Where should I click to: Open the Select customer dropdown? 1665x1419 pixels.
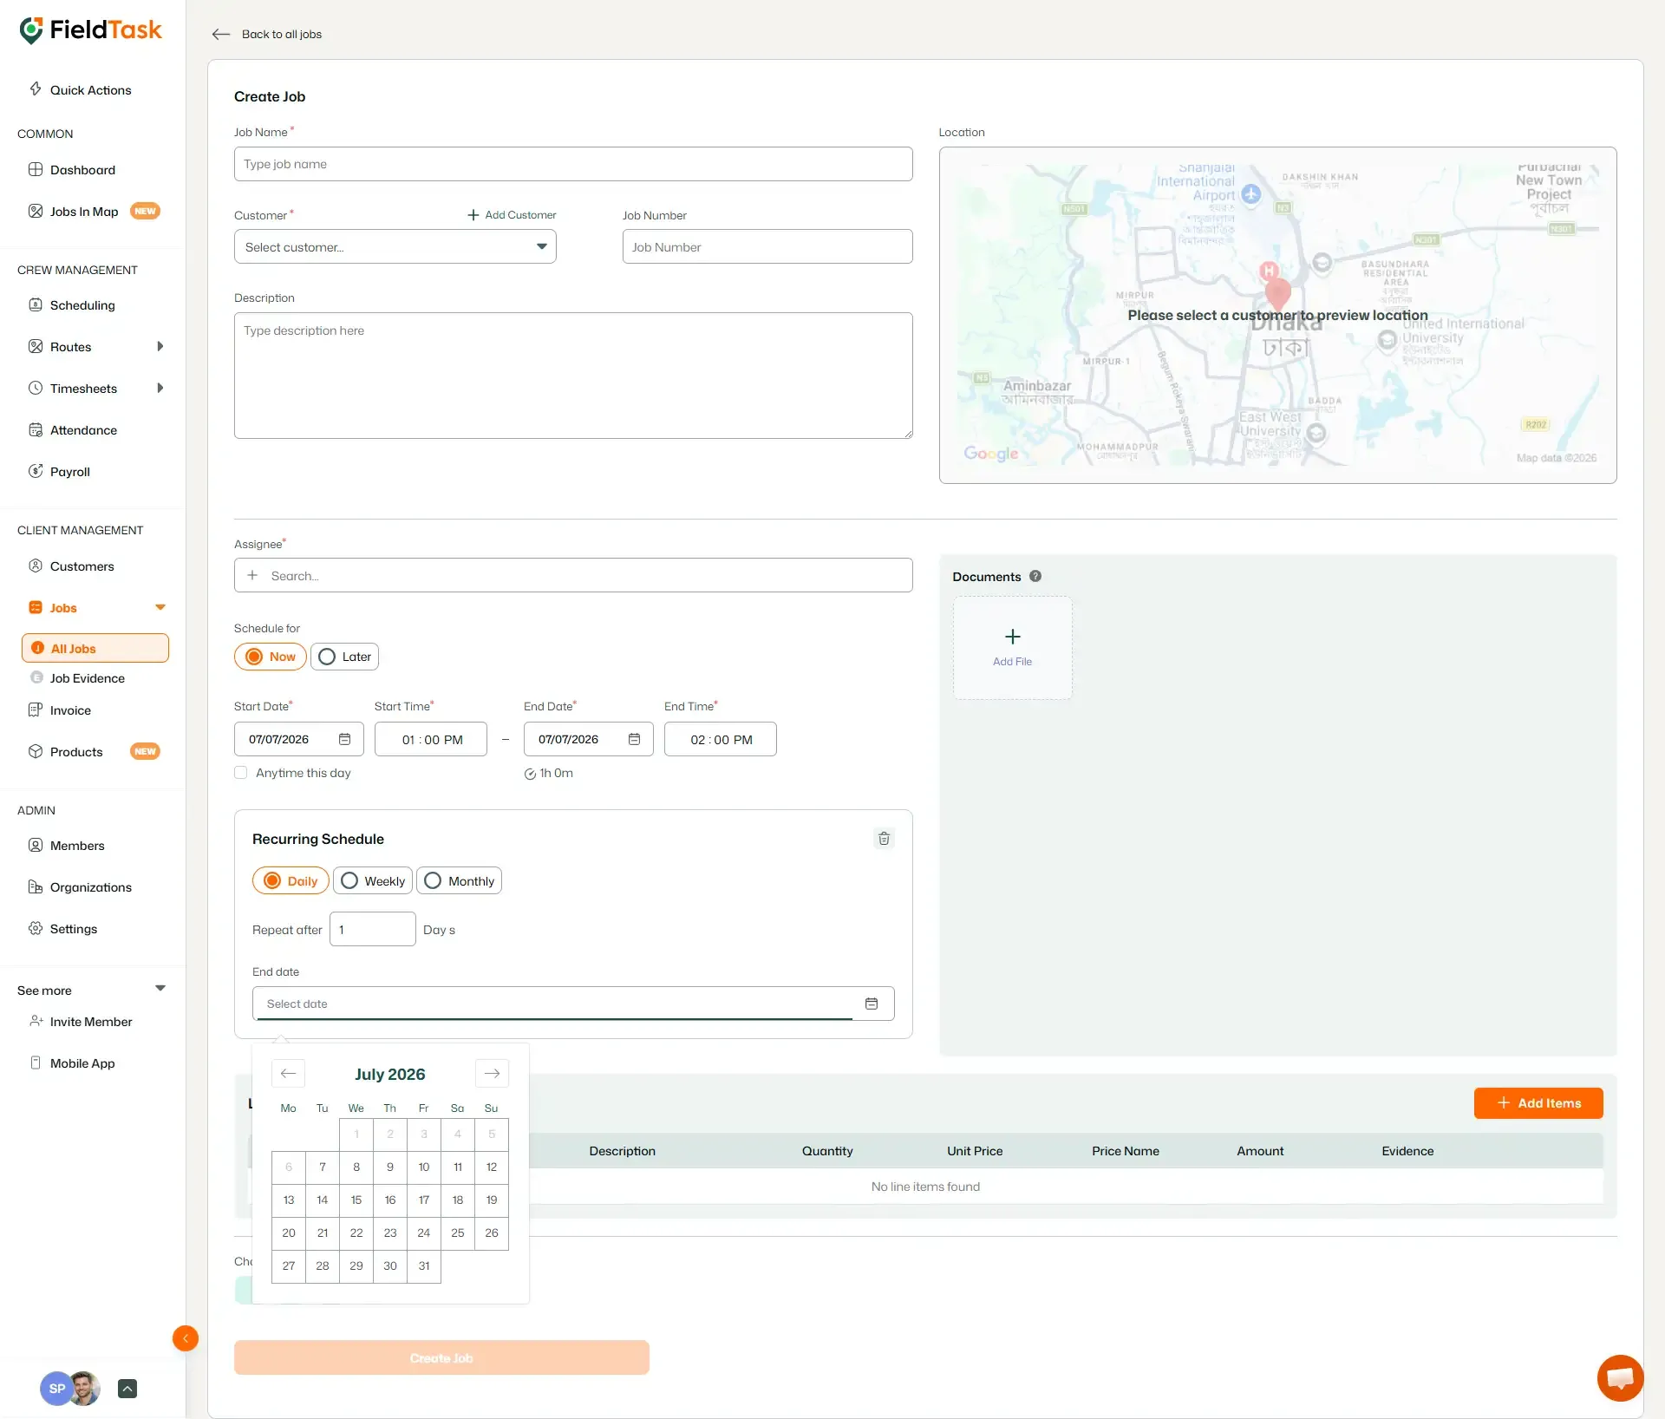pyautogui.click(x=395, y=247)
